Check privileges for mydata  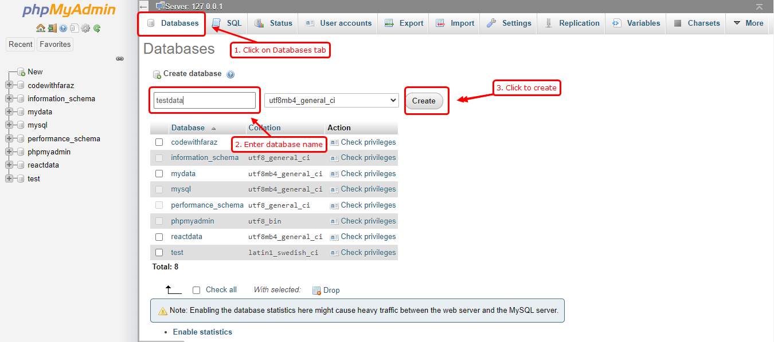(x=363, y=174)
